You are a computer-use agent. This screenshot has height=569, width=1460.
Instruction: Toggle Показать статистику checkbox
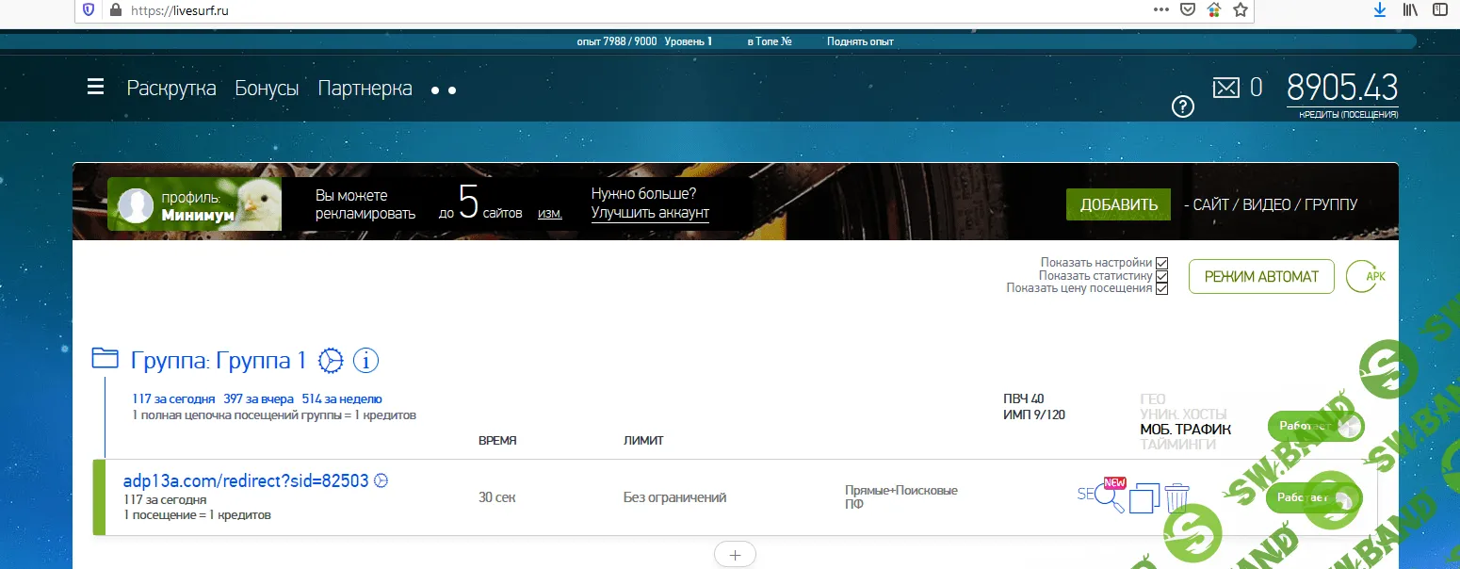click(x=1161, y=276)
